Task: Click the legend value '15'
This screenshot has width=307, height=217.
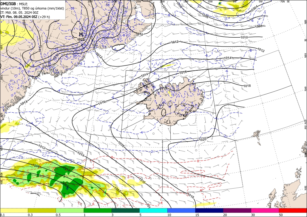Action: 197,215
